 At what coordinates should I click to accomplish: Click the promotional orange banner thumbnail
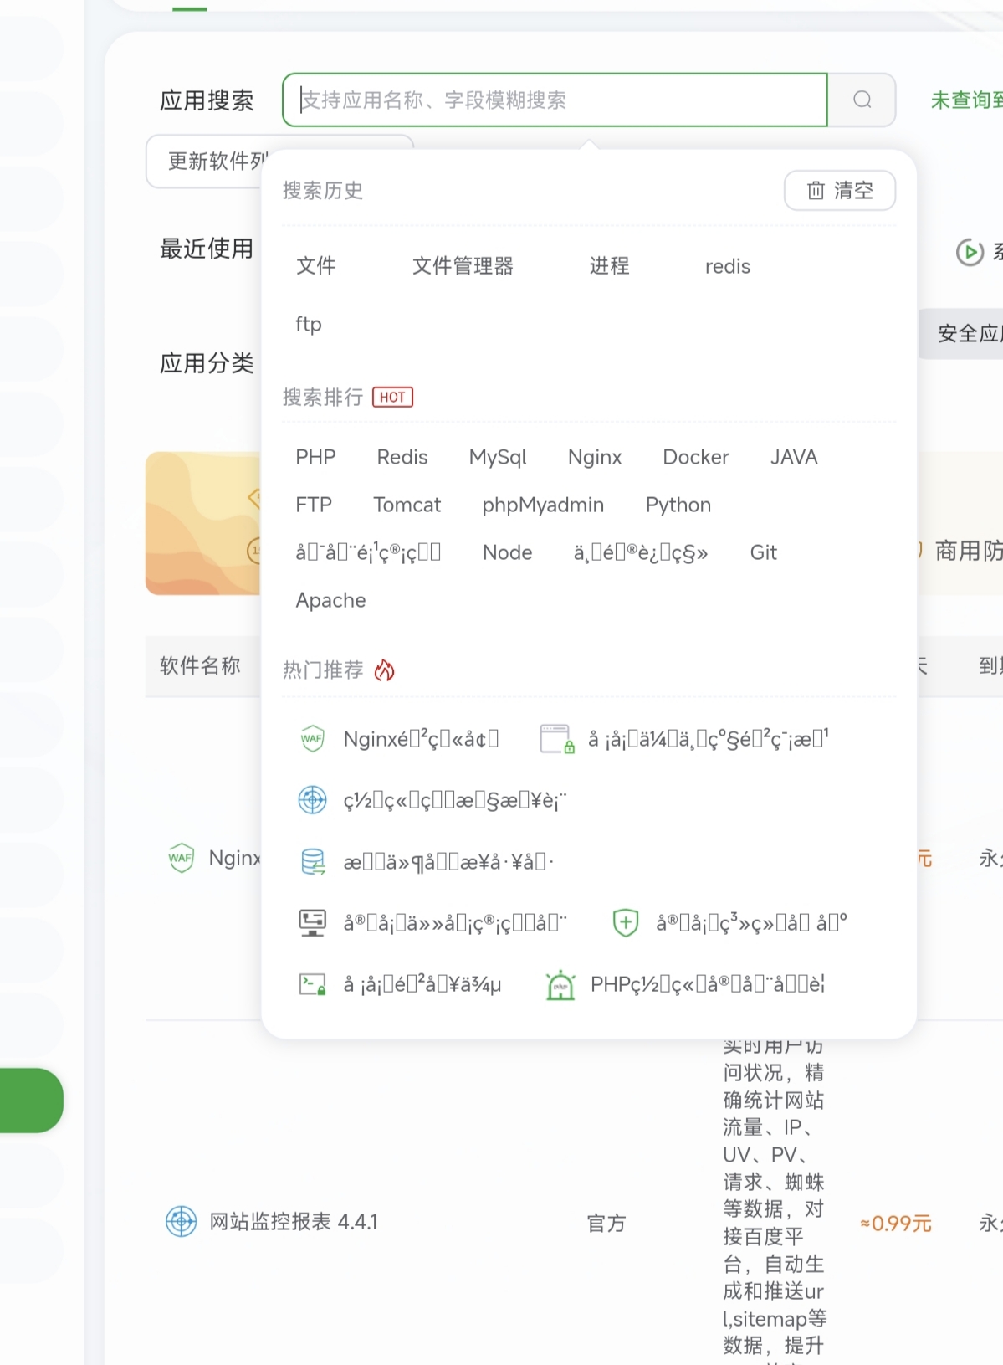(x=203, y=523)
